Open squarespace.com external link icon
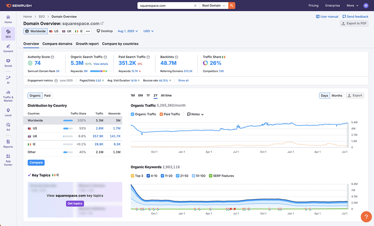Image resolution: width=374 pixels, height=226 pixels. (x=102, y=23)
